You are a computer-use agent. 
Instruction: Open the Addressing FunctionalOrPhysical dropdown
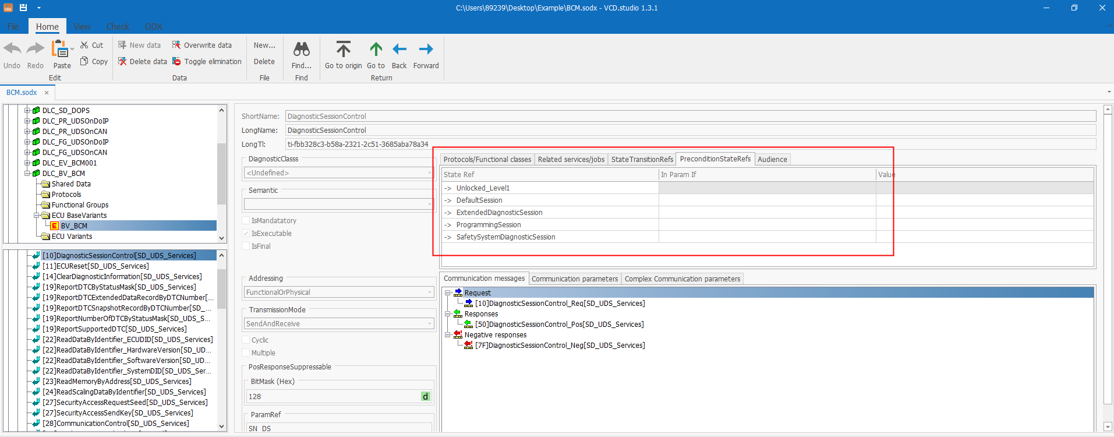pos(339,292)
